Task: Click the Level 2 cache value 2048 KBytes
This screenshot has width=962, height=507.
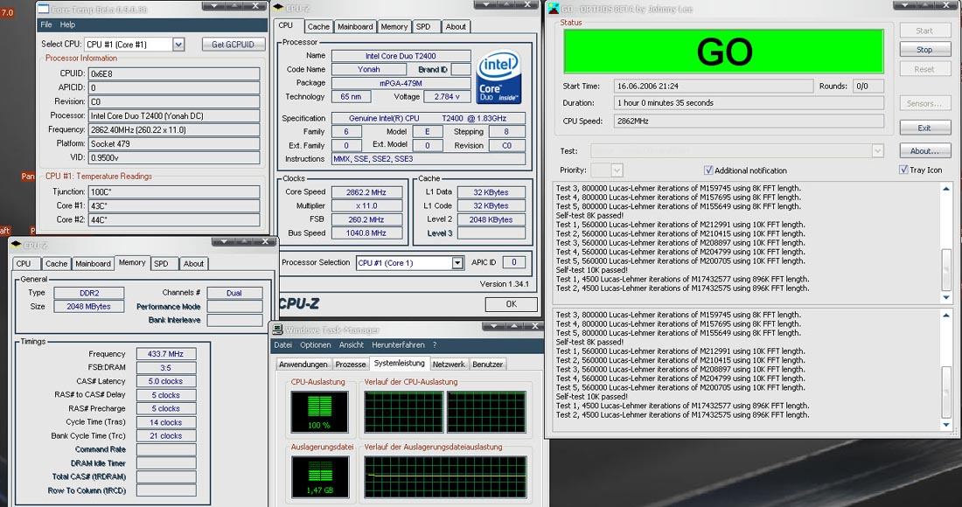Action: (x=491, y=219)
